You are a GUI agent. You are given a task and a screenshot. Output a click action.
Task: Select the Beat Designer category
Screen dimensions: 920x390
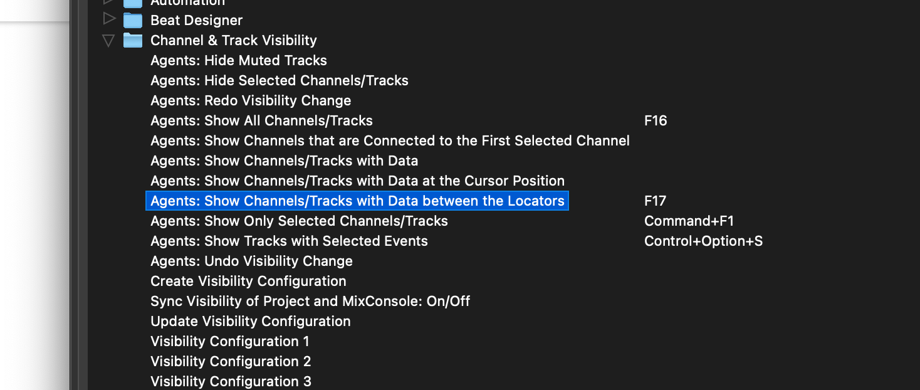coord(196,20)
